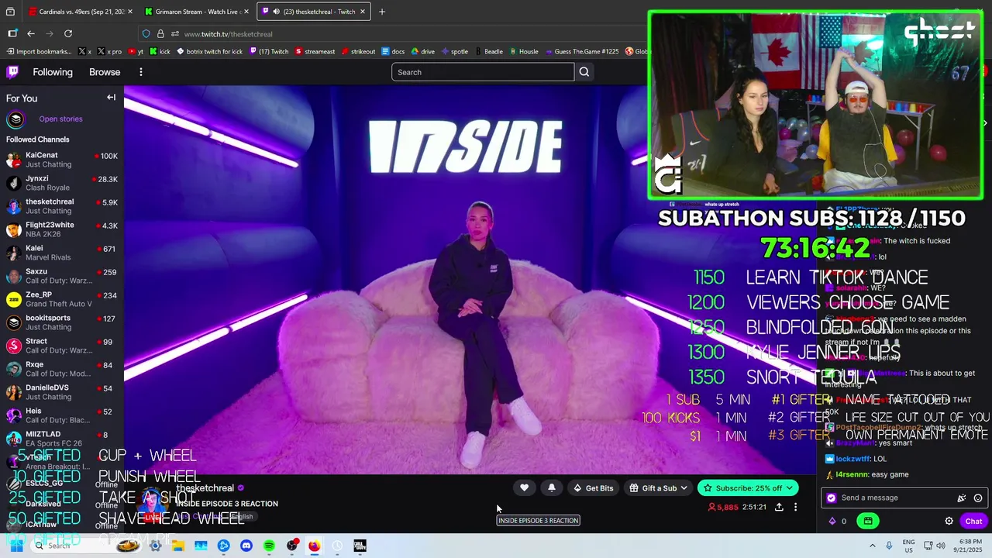Click the site lock icon in address bar

(160, 34)
